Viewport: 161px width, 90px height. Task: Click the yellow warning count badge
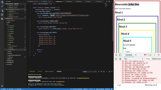click(x=150, y=55)
